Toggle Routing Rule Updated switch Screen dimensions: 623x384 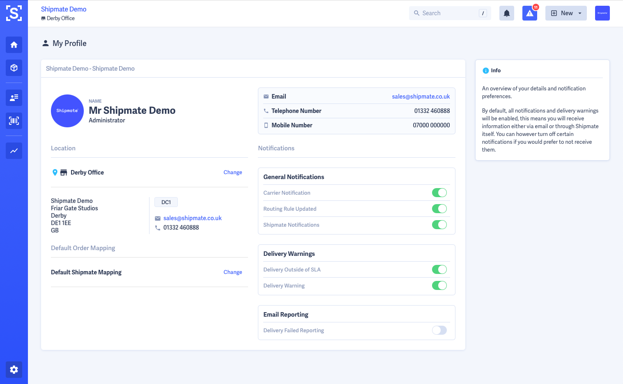(x=439, y=209)
